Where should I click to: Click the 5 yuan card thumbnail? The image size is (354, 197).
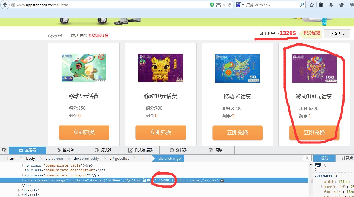pyautogui.click(x=84, y=68)
